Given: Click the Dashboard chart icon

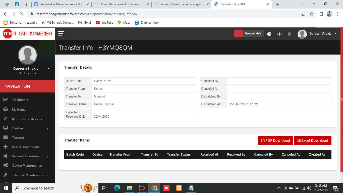Looking at the screenshot, I should pos(6,100).
